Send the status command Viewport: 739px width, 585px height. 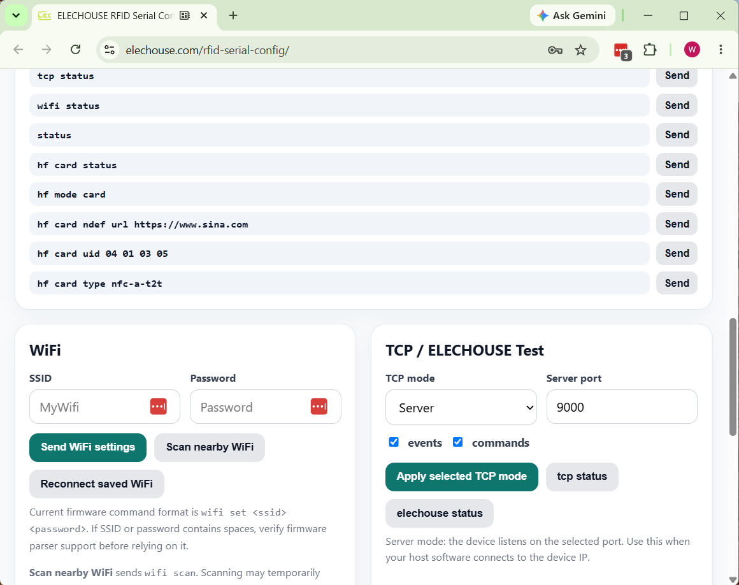click(x=677, y=135)
